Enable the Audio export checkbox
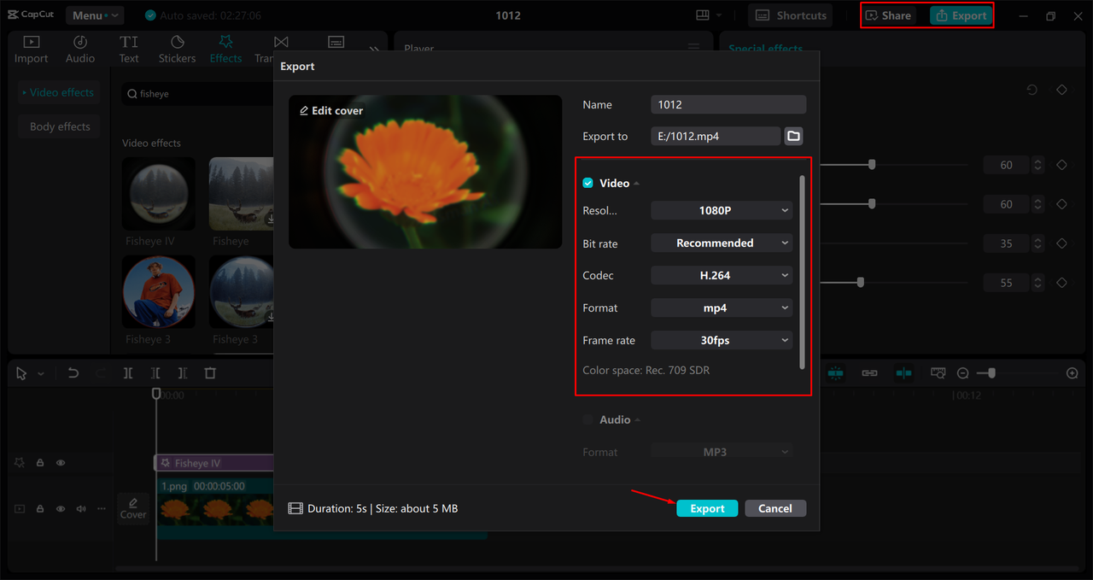1093x580 pixels. pos(587,419)
